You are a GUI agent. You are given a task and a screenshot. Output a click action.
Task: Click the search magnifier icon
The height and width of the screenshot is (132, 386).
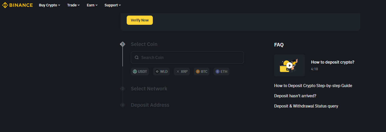tap(137, 57)
